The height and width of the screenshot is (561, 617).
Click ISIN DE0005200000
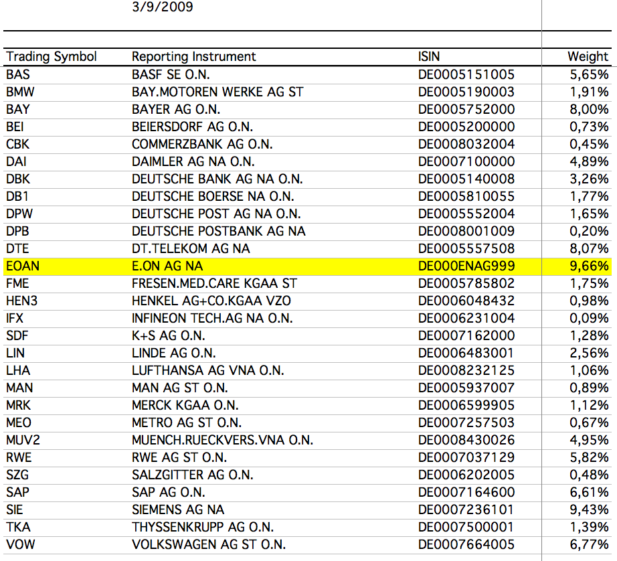[466, 127]
